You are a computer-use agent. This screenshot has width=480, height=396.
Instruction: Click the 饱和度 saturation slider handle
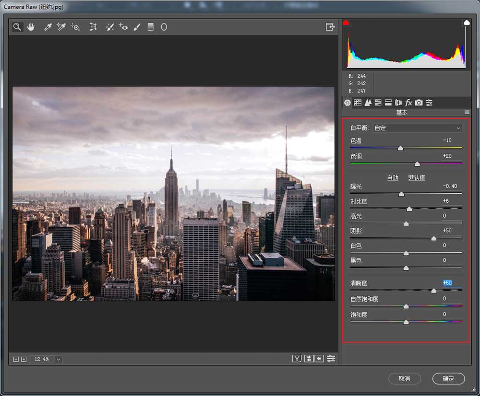[406, 322]
